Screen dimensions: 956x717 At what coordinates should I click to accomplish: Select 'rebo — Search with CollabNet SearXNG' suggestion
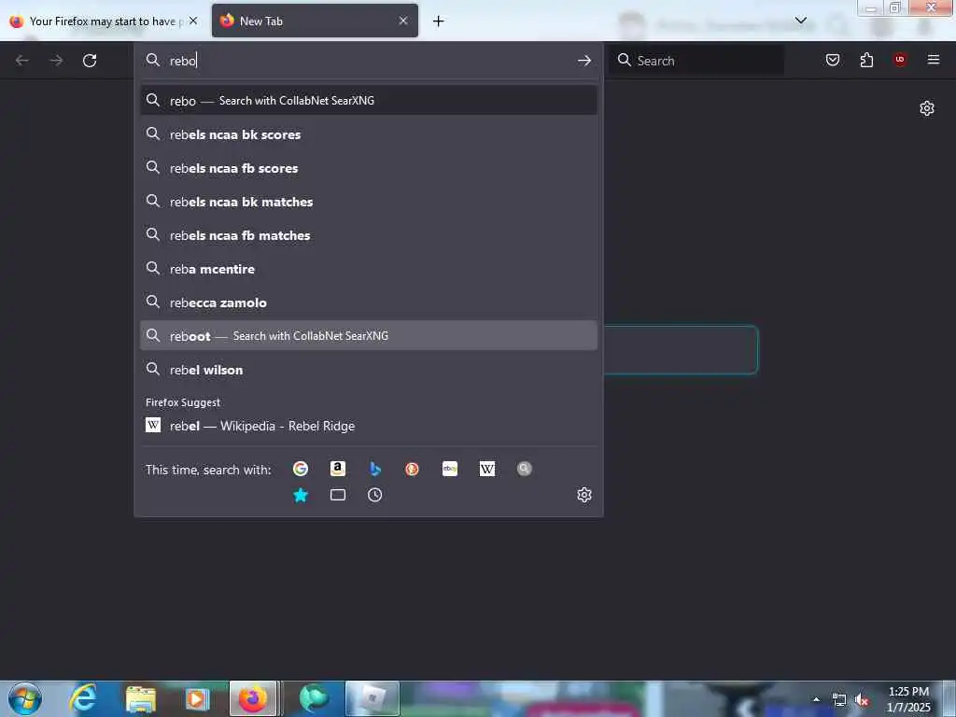click(x=368, y=101)
